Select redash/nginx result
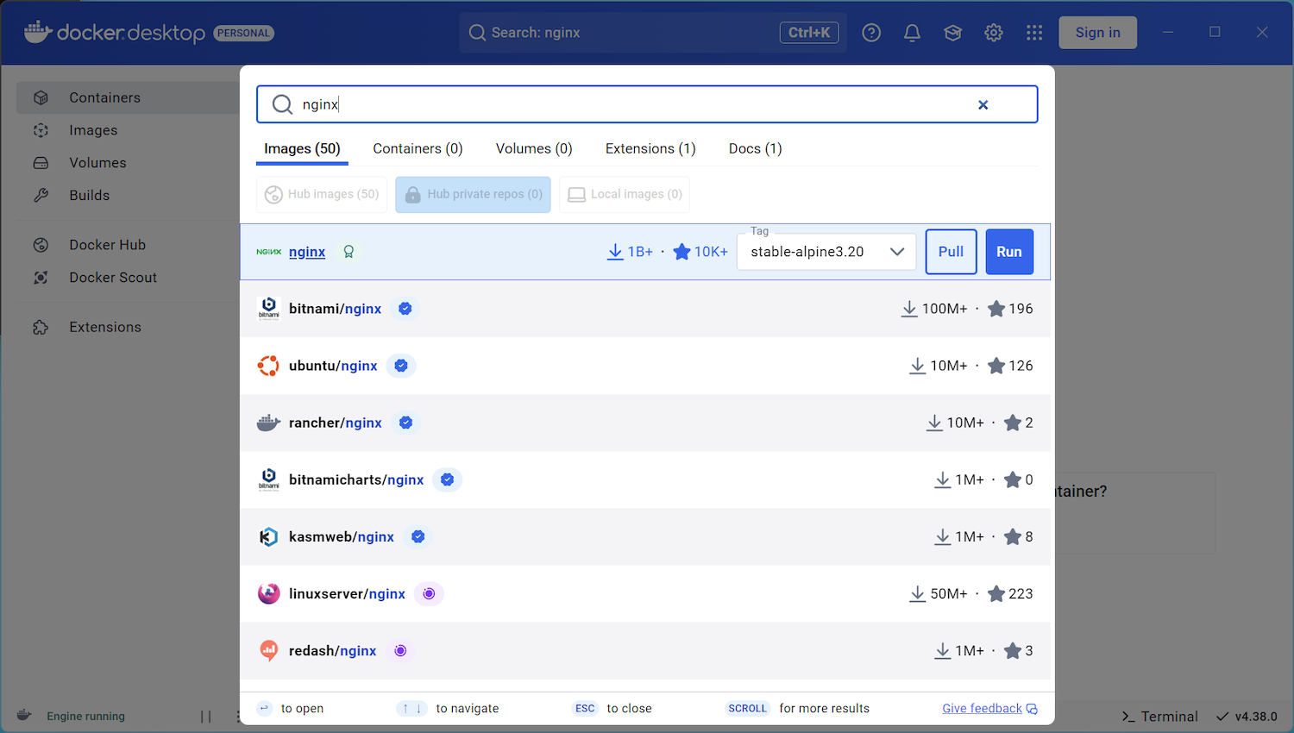1294x733 pixels. [x=645, y=650]
